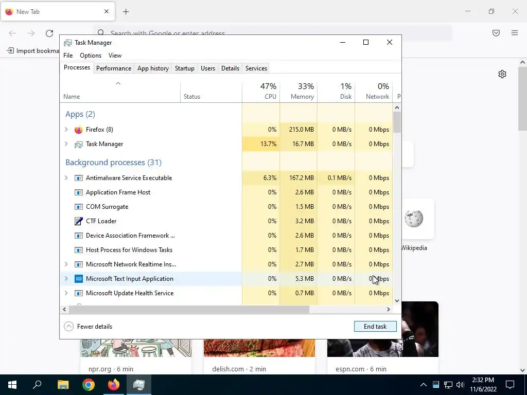Open the View menu in Task Manager
527x395 pixels.
point(115,56)
